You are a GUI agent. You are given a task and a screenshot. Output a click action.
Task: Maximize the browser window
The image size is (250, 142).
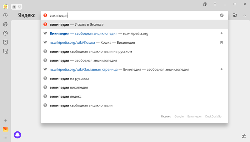(x=235, y=4)
